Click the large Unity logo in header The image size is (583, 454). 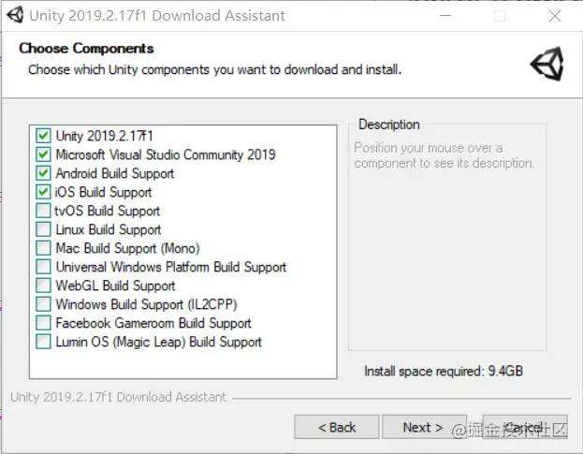[547, 64]
